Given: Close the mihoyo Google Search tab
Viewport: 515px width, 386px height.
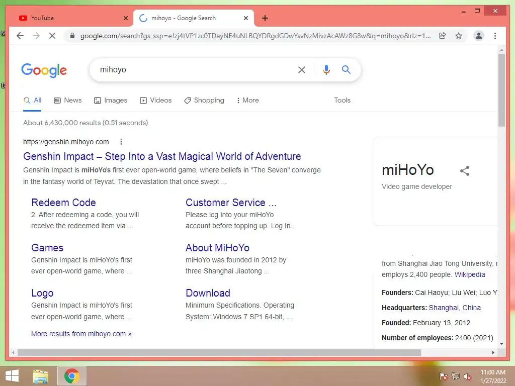Looking at the screenshot, I should click(245, 18).
